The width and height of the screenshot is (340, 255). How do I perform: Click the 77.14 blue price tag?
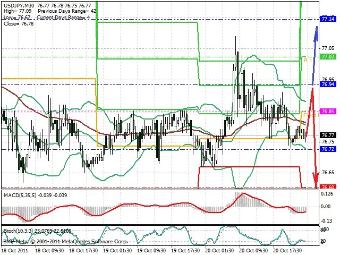coord(328,19)
